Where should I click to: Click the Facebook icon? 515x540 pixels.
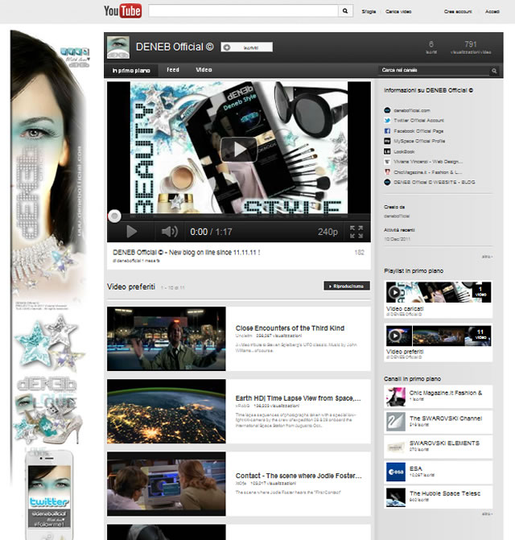[x=387, y=131]
